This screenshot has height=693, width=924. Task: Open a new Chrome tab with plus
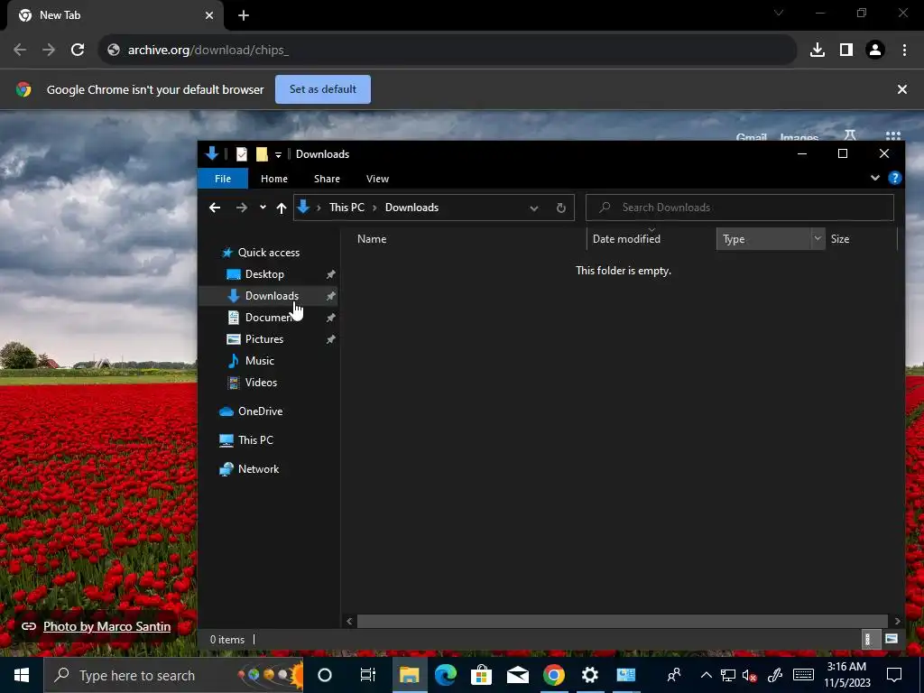tap(244, 15)
